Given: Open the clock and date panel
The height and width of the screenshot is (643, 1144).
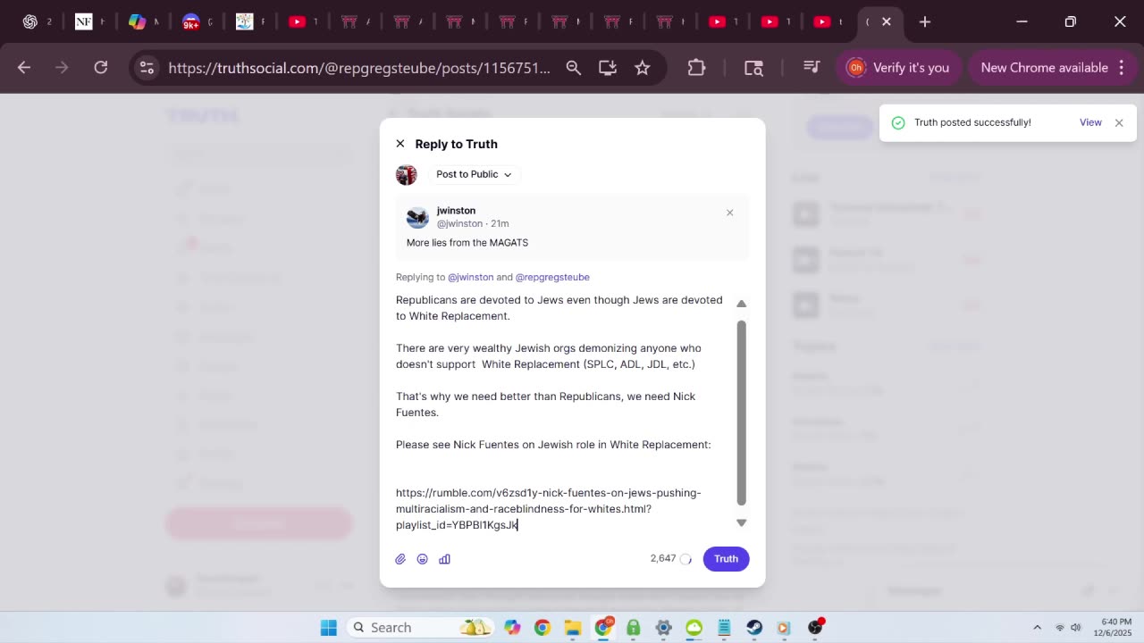Looking at the screenshot, I should click(1111, 628).
